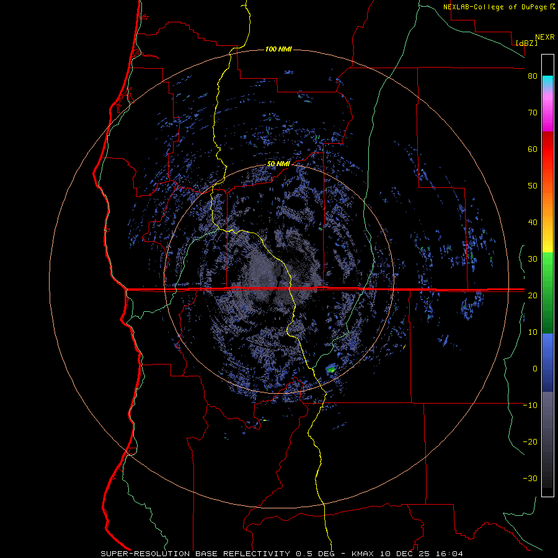Click the -30 value on the dBZ scale
Viewport: 558px width, 558px height.
tap(530, 478)
